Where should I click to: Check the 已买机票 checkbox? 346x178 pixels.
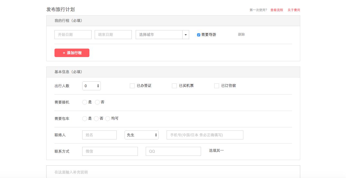tap(174, 86)
